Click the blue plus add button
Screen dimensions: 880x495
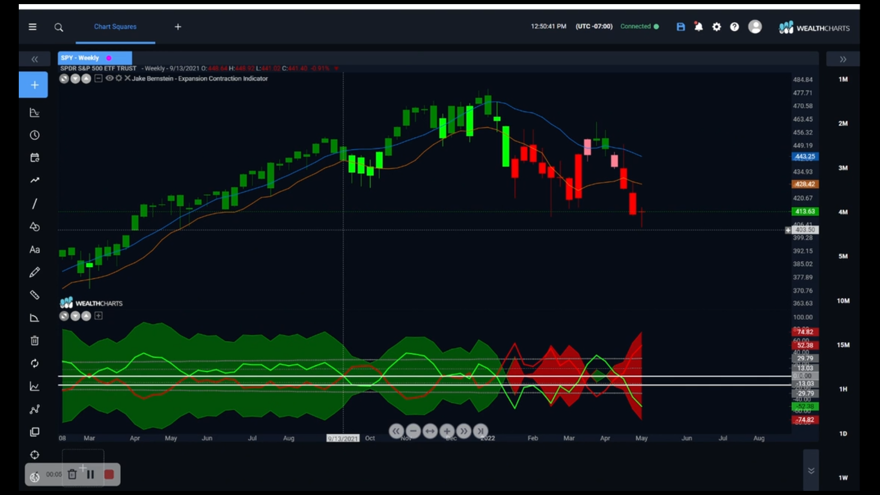33,85
